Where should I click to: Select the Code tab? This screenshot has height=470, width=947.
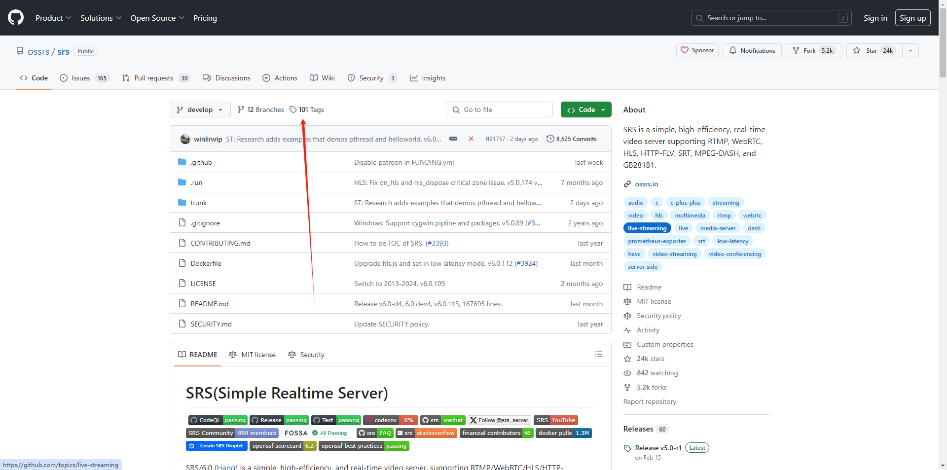click(x=34, y=78)
